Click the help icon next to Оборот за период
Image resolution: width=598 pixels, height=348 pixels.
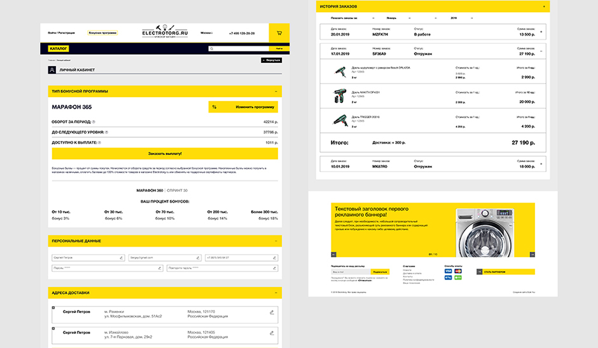click(94, 122)
